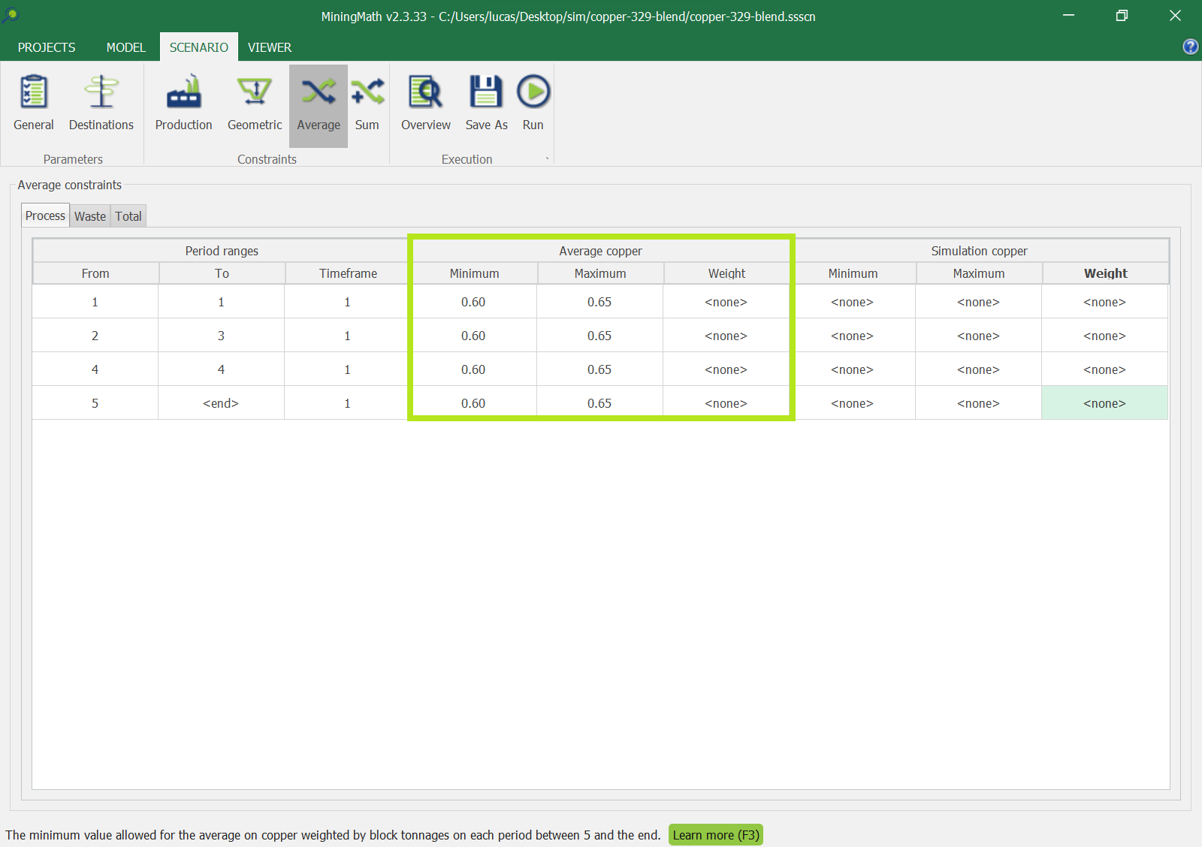Select Average copper Minimum cell in period 1
The image size is (1202, 847).
coord(473,302)
